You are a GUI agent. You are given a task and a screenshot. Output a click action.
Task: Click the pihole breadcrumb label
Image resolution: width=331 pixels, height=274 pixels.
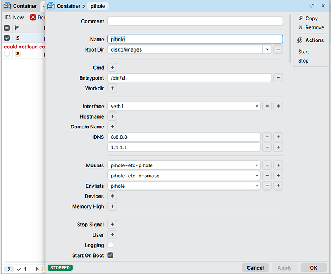click(x=98, y=6)
